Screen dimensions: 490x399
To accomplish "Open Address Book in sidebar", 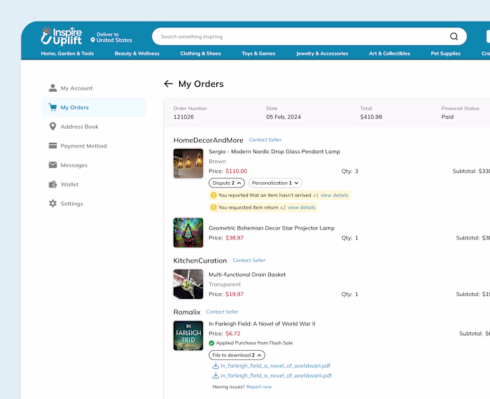I will point(94,127).
